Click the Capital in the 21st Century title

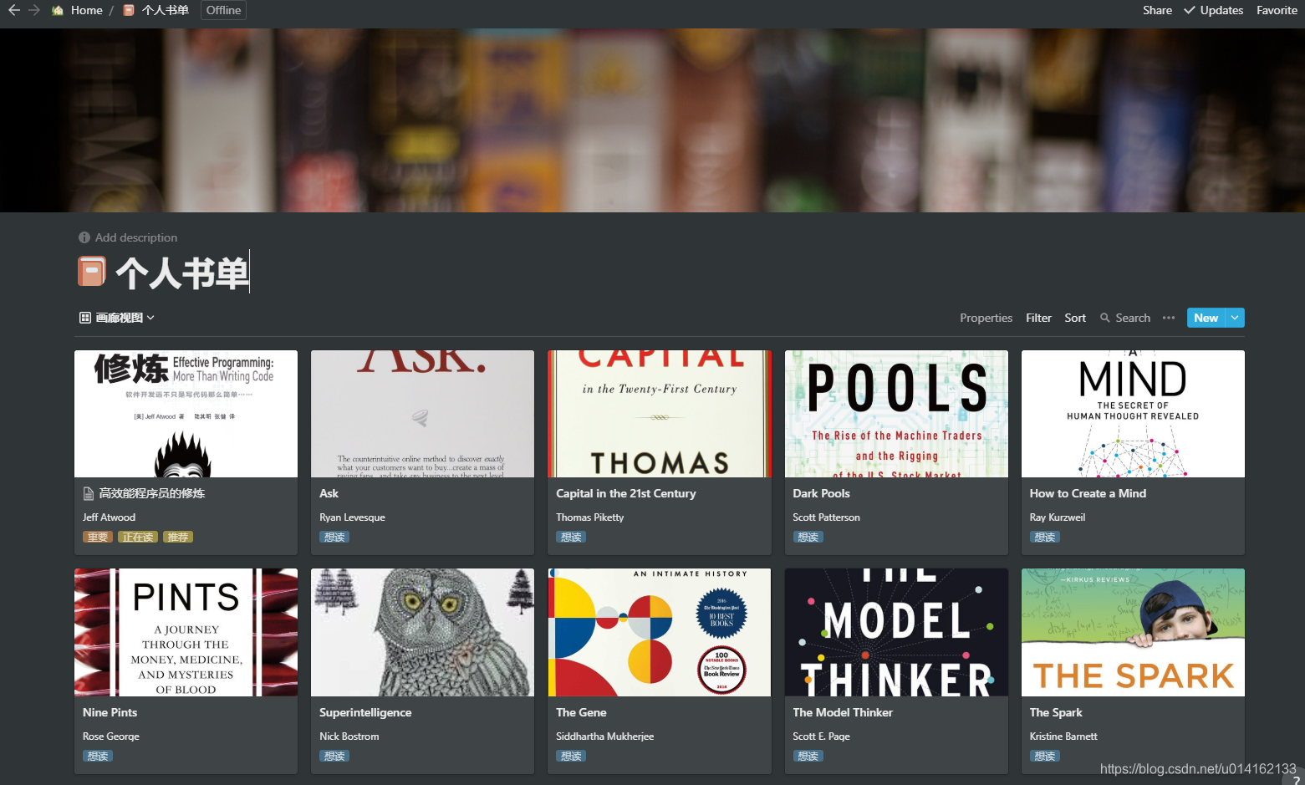click(x=626, y=493)
